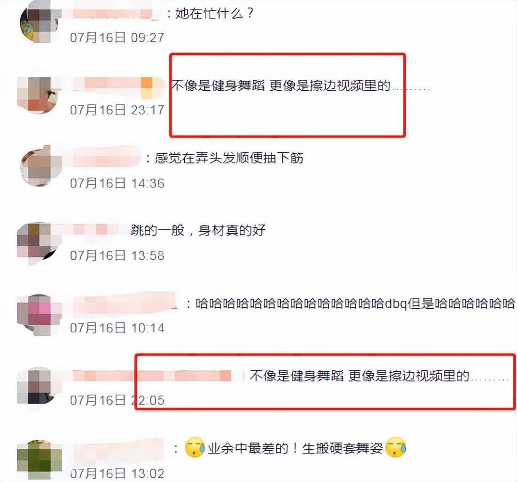This screenshot has height=482, width=517.
Task: Click comment text '感觉在弄头发顺便抽下筋'
Action: click(x=229, y=158)
